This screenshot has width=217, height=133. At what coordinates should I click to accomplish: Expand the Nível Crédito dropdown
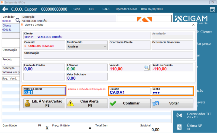tap(105, 47)
